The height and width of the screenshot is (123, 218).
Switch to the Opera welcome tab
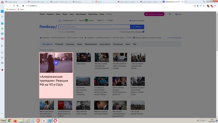coord(38,2)
